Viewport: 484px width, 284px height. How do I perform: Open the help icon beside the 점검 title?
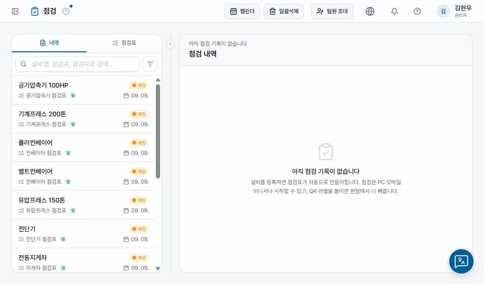pos(66,11)
